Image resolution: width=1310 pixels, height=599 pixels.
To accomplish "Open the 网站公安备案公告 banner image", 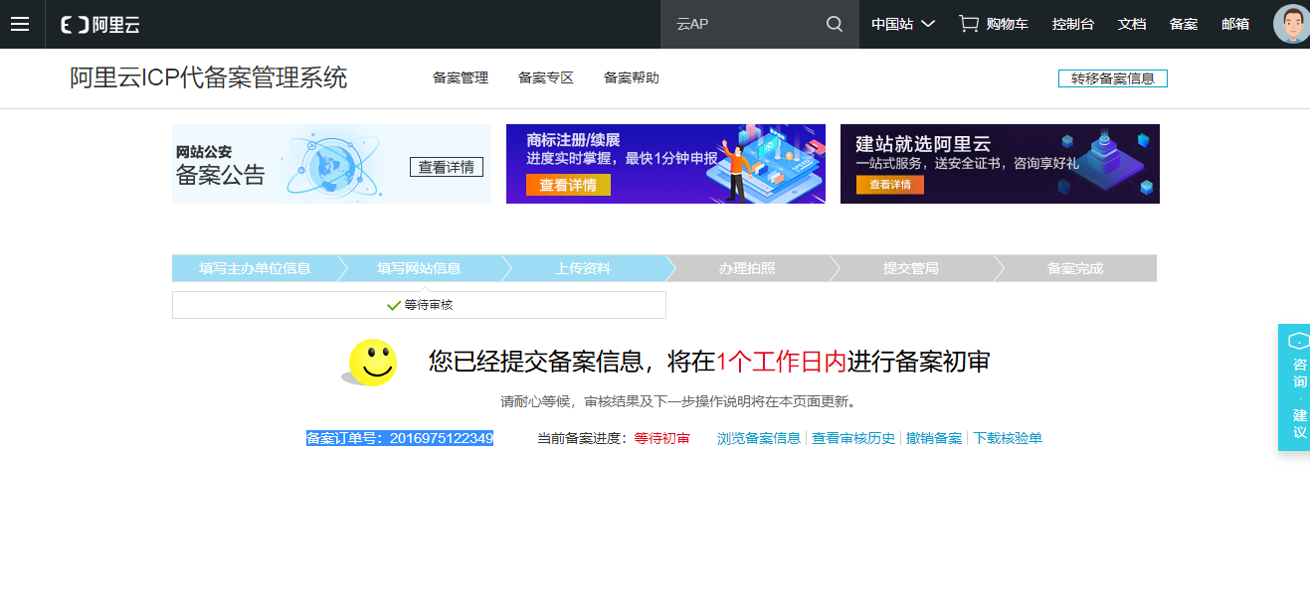I will click(x=331, y=164).
